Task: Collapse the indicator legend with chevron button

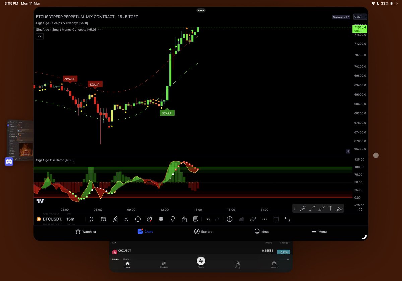Action: pyautogui.click(x=40, y=36)
